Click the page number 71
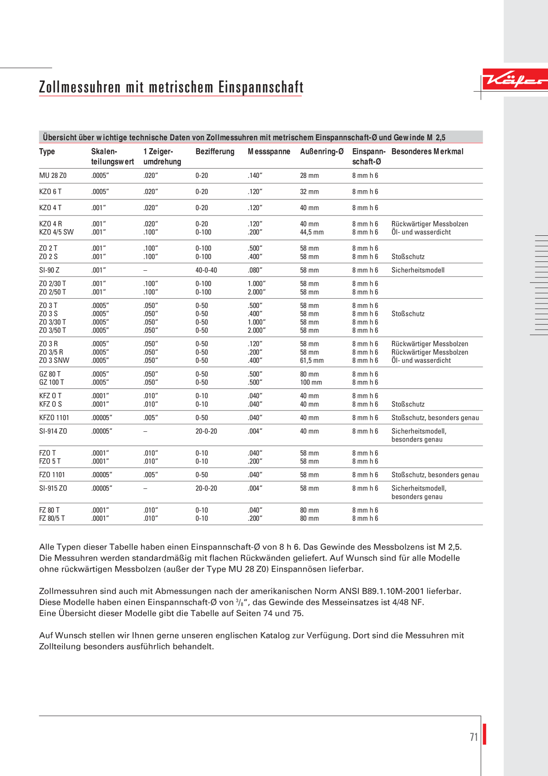The height and width of the screenshot is (776, 548). [474, 737]
